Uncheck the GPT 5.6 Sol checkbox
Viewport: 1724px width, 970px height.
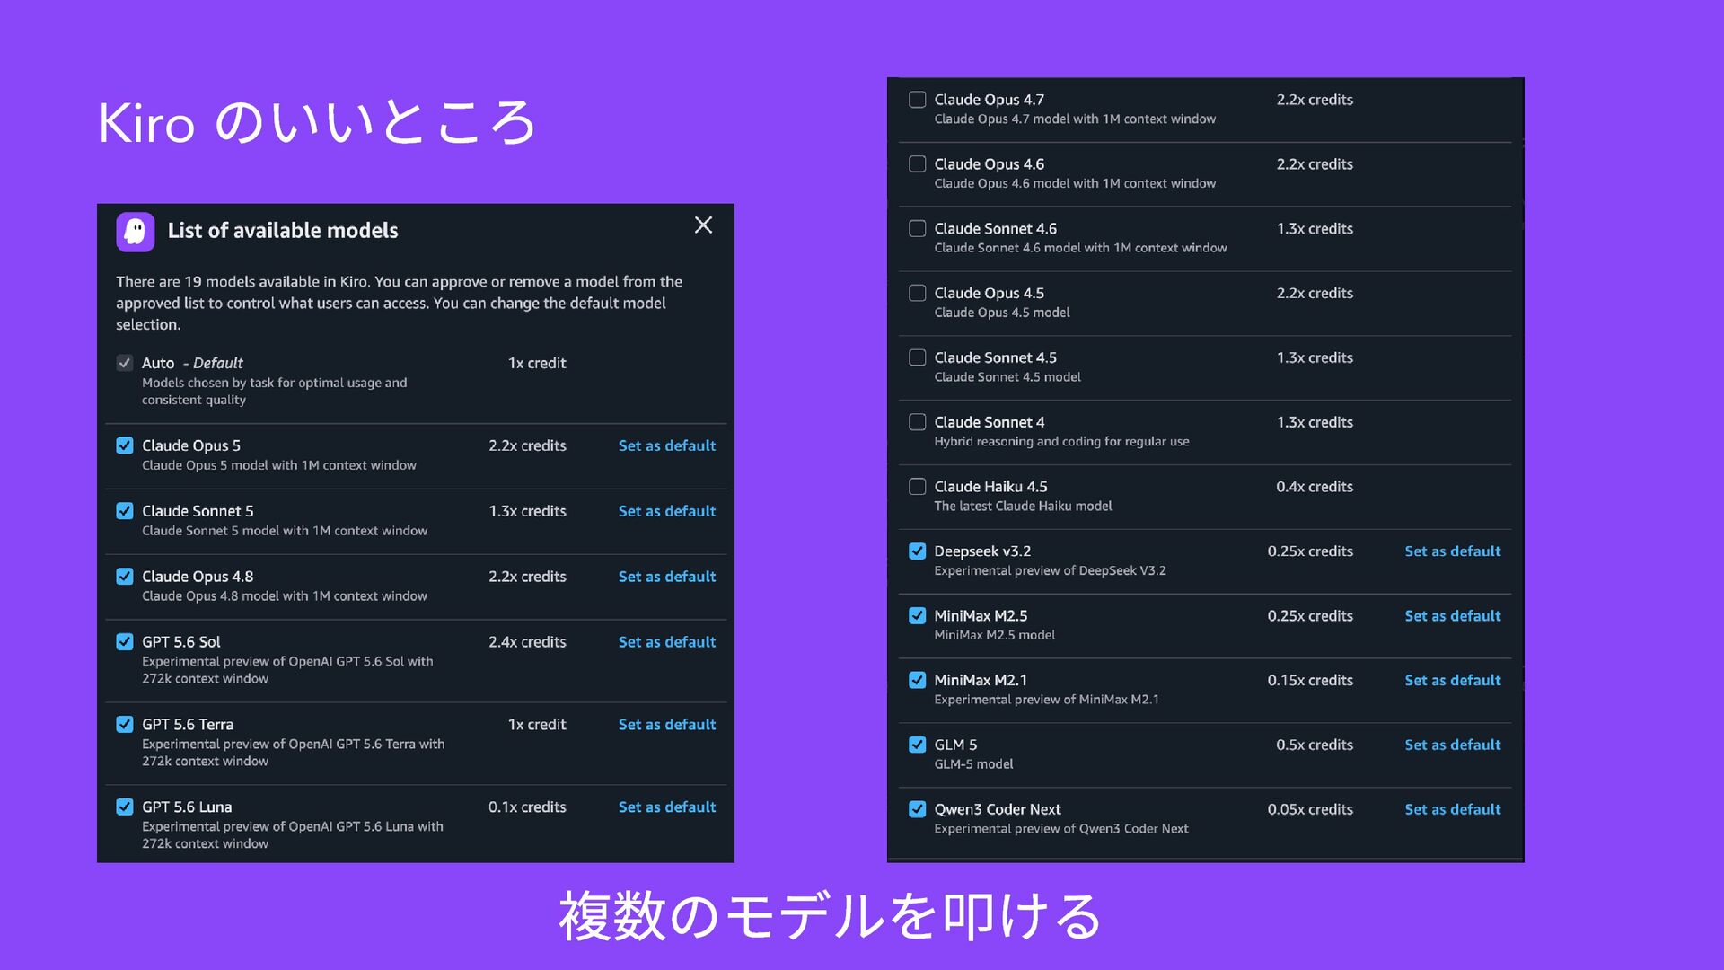(125, 642)
